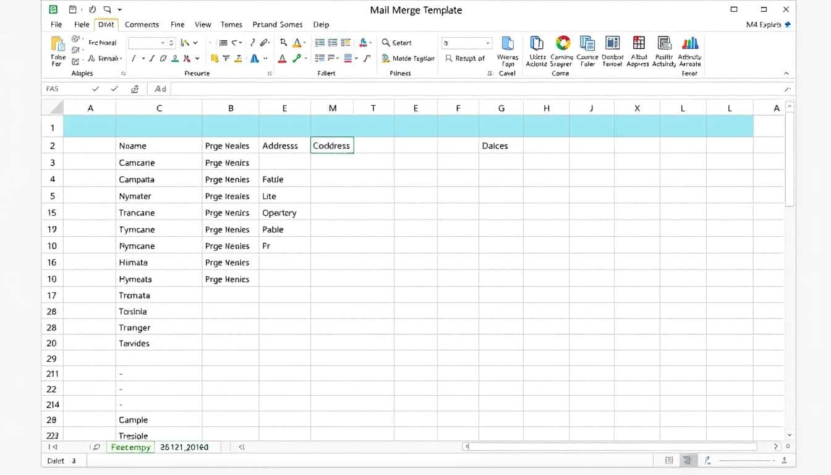Open the combo box above Resupt of
Viewport: 831px width, 475px height.
[466, 43]
